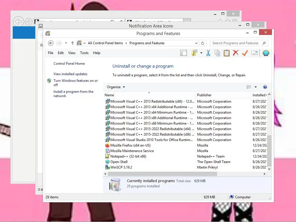The width and height of the screenshot is (296, 222).
Task: Click the blue Help question icon
Action: 265,87
